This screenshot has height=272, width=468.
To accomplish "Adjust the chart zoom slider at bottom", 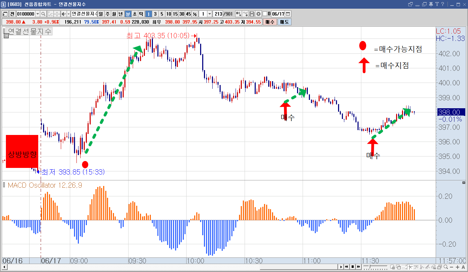I will pyautogui.click(x=375, y=267).
